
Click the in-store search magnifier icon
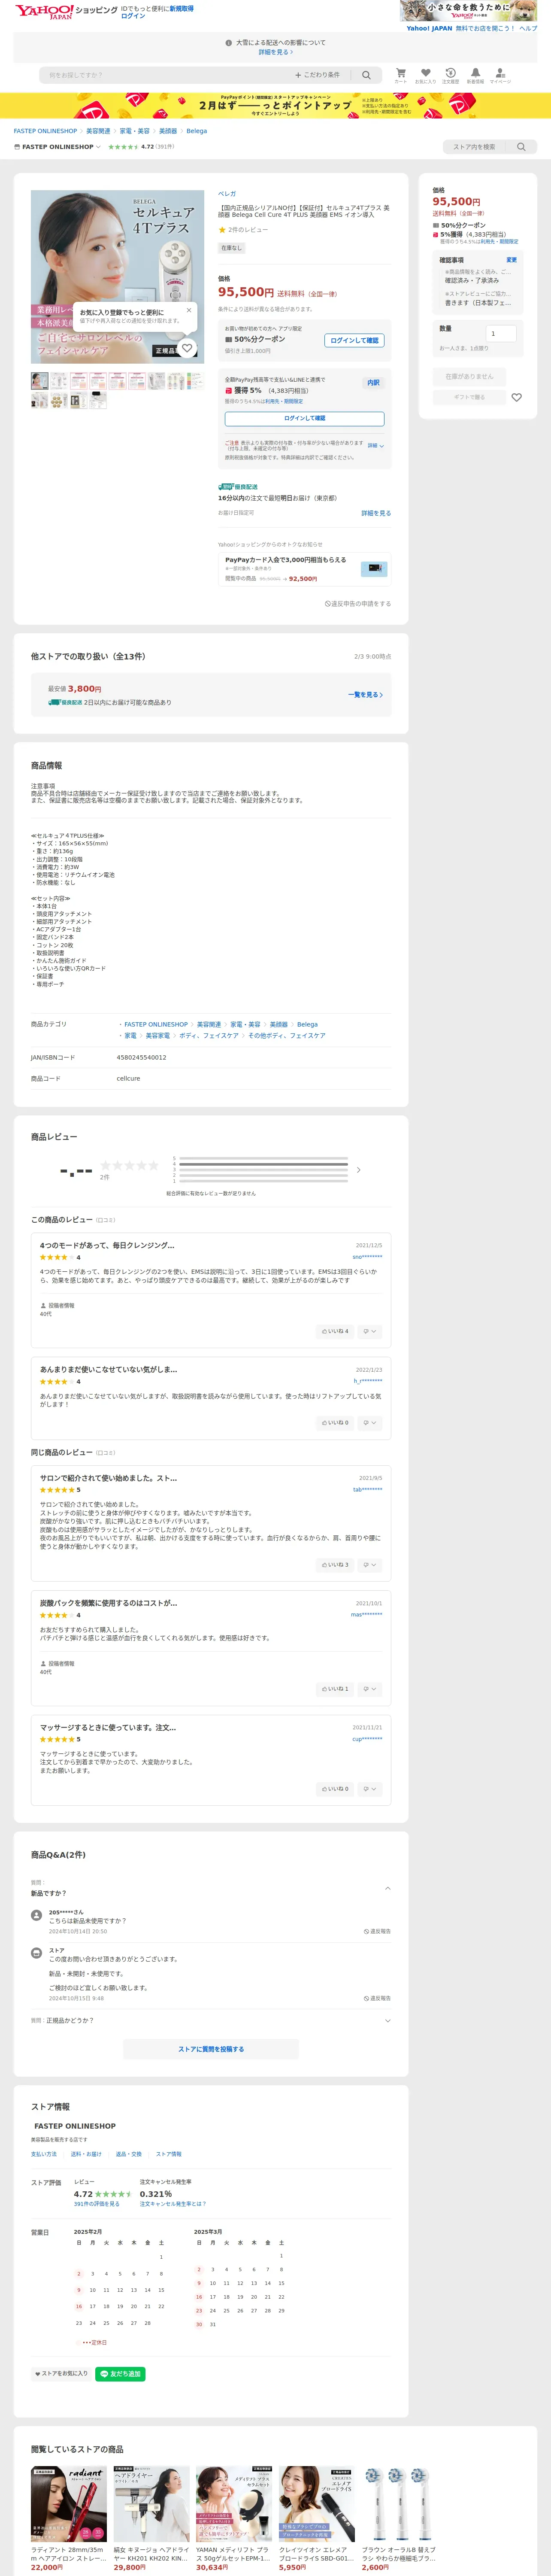(x=521, y=147)
